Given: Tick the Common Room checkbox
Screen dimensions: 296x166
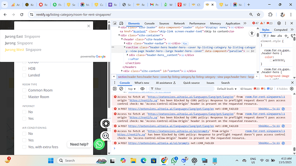Looking at the screenshot, I should (24, 90).
